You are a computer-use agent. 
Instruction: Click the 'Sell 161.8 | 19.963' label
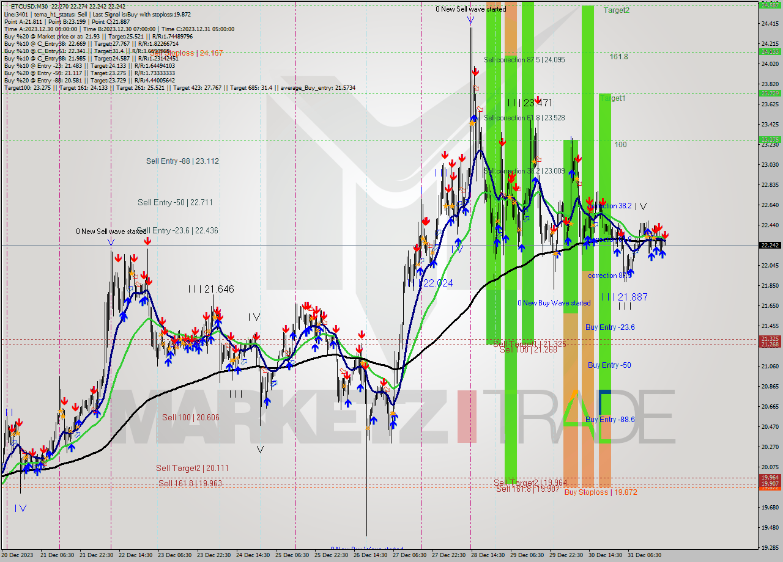(190, 483)
